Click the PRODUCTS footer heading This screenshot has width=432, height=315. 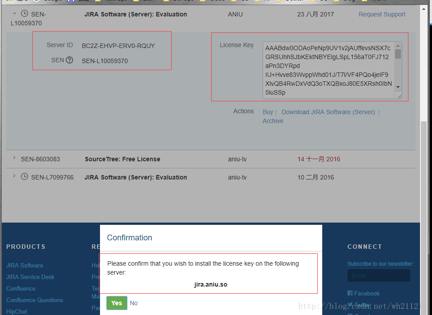[26, 247]
